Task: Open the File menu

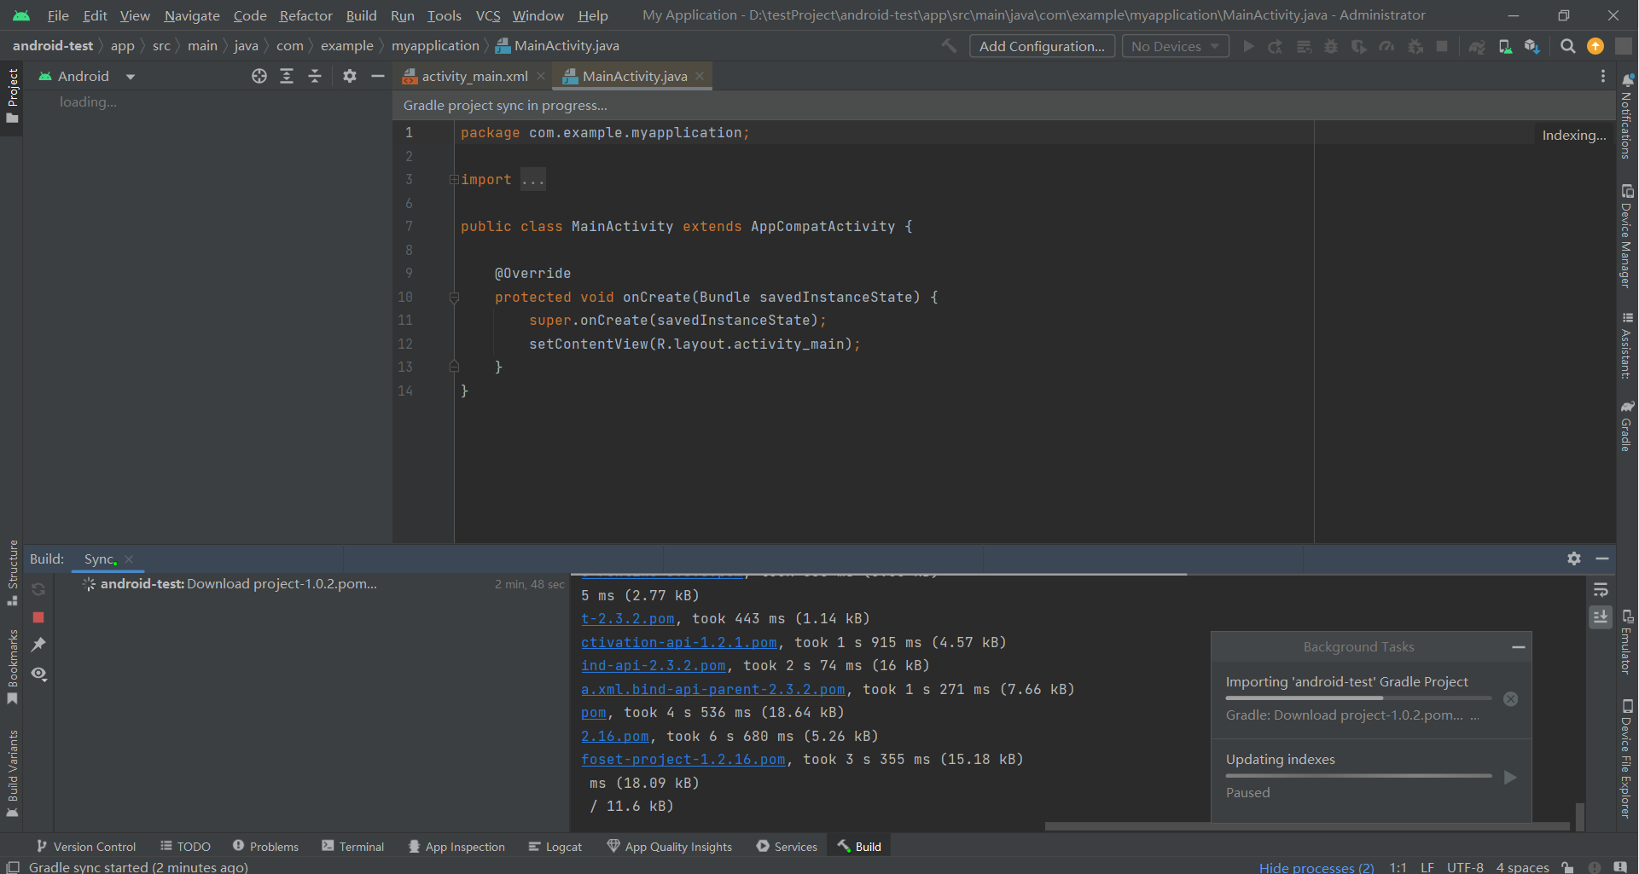Action: [58, 15]
